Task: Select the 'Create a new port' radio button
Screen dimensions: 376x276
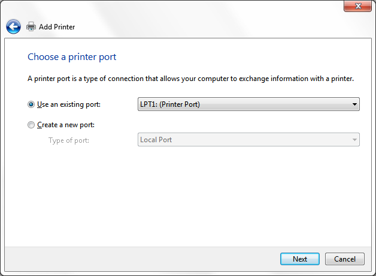Action: pyautogui.click(x=31, y=125)
